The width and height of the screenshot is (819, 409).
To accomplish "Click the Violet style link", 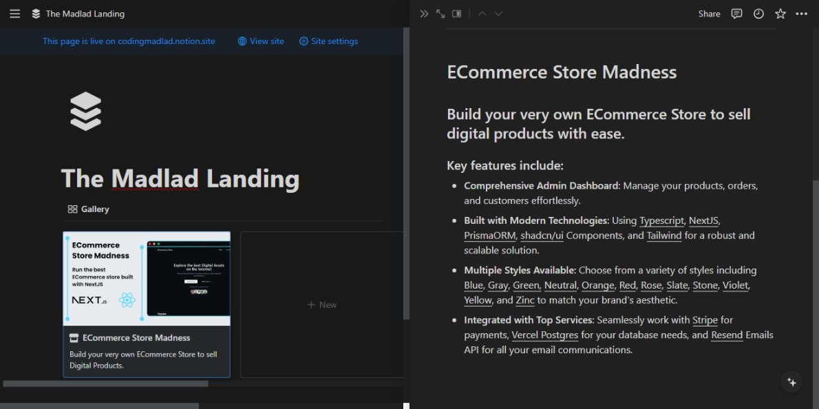I will (x=736, y=285).
